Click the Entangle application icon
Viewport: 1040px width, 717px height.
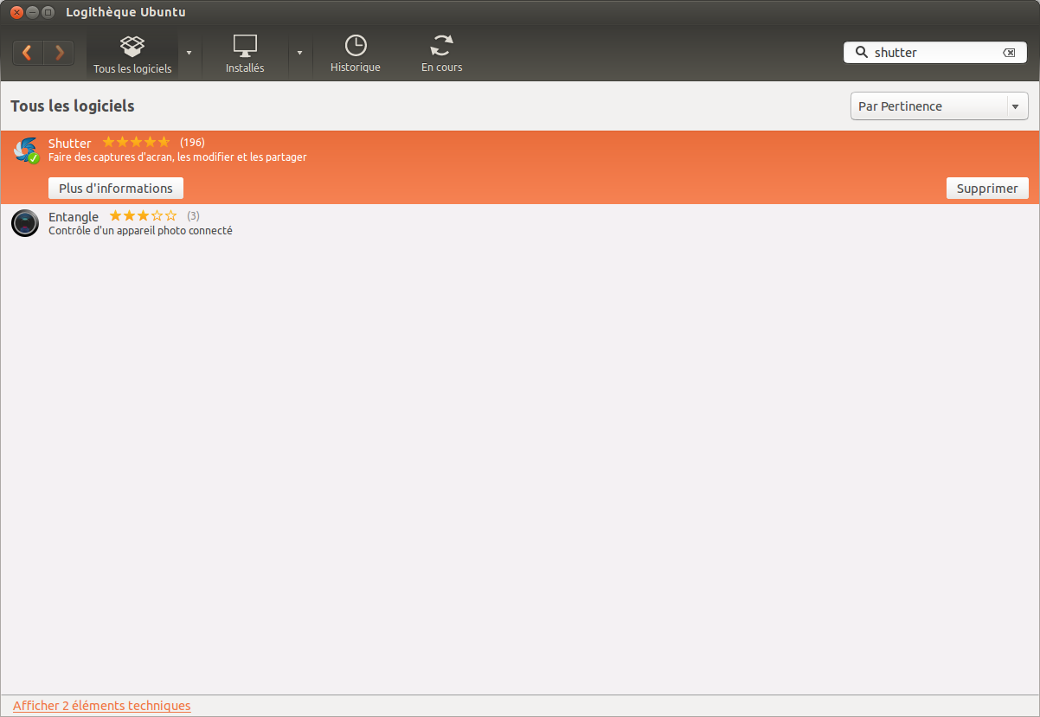point(25,223)
